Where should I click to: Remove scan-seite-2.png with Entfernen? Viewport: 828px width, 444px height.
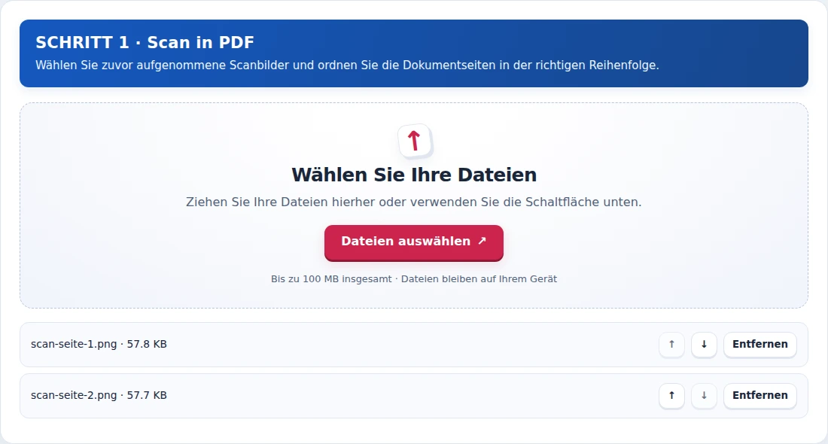[x=760, y=395]
